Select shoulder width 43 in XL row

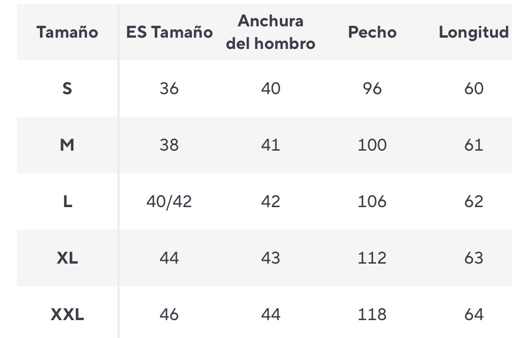pyautogui.click(x=270, y=258)
